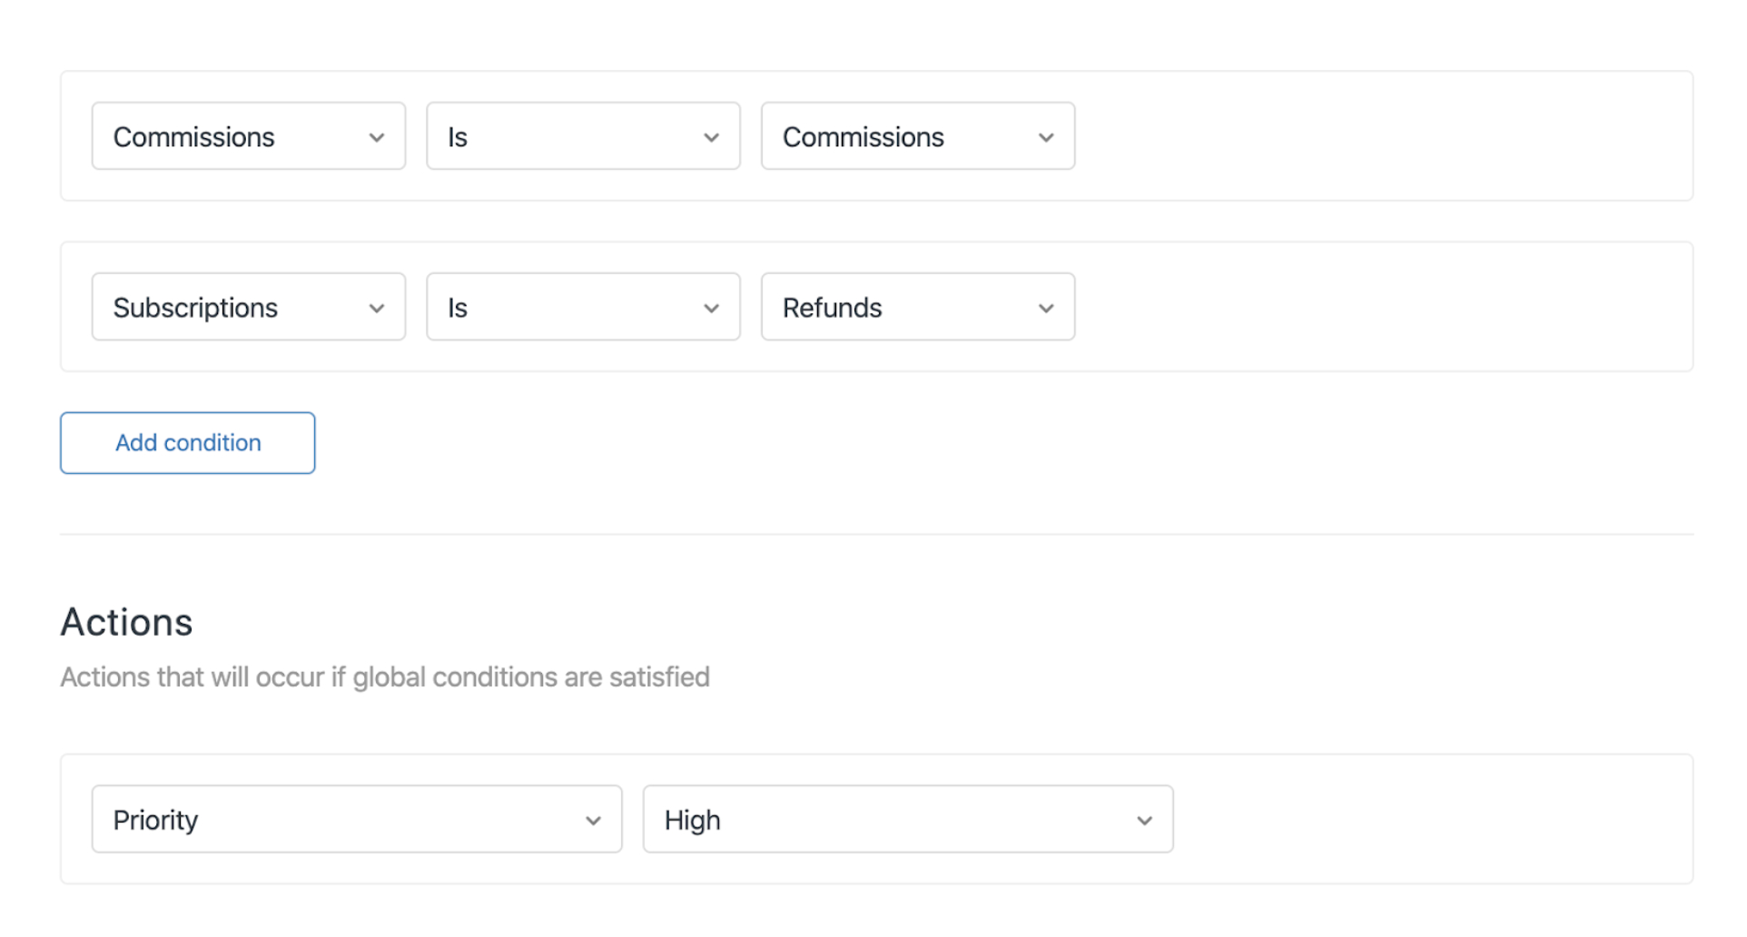Click the Actions section heading
This screenshot has width=1747, height=937.
point(127,623)
